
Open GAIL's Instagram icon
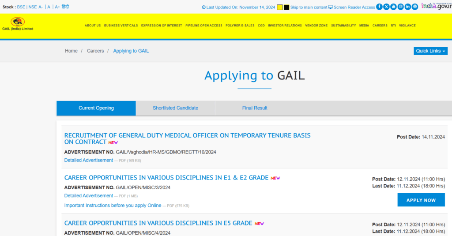point(400,7)
